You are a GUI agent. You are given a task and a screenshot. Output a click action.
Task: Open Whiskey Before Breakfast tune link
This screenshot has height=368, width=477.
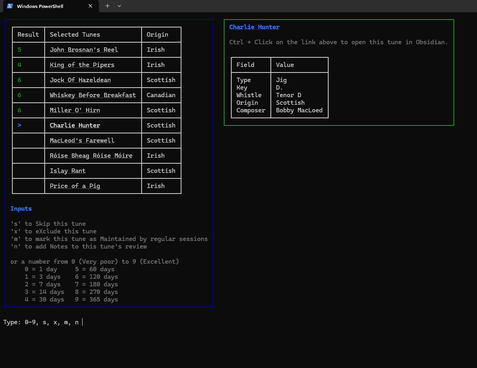tap(93, 95)
